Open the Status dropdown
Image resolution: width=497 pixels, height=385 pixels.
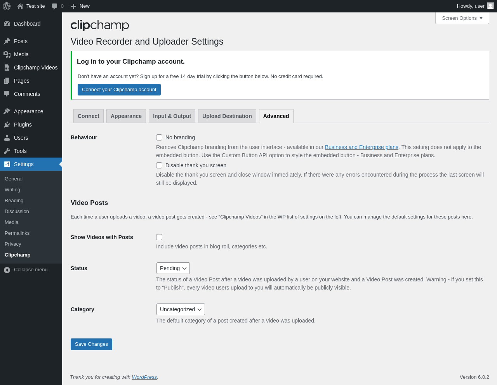tap(173, 268)
